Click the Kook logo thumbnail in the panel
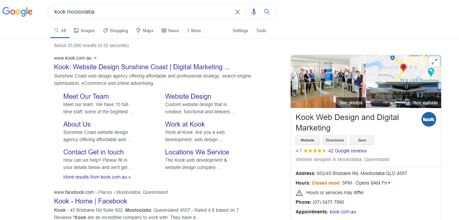Screen dimensions: 459x220 (x=429, y=119)
